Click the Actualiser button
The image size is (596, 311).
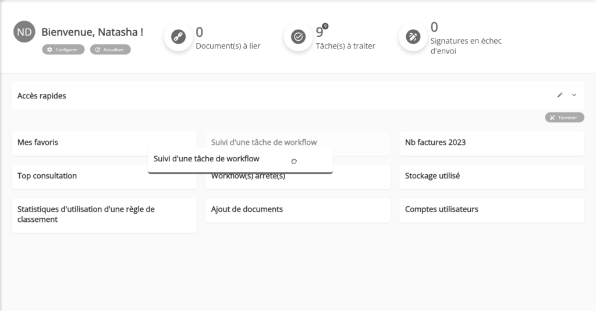coord(110,50)
